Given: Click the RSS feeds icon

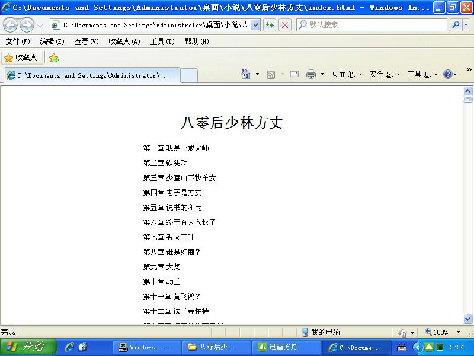Looking at the screenshot, I should pos(271,74).
